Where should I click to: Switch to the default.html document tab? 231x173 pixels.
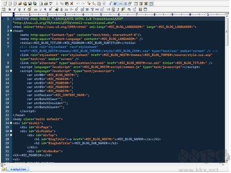[18, 169]
